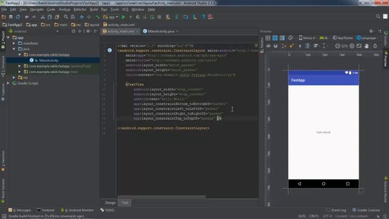The width and height of the screenshot is (389, 219).
Task: Open the Event Log panel
Action: (x=336, y=210)
